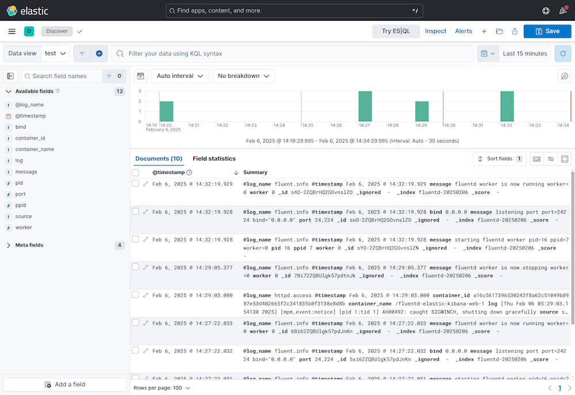Click Try ES|QL button
Viewport: 575px width, 395px height.
click(396, 31)
